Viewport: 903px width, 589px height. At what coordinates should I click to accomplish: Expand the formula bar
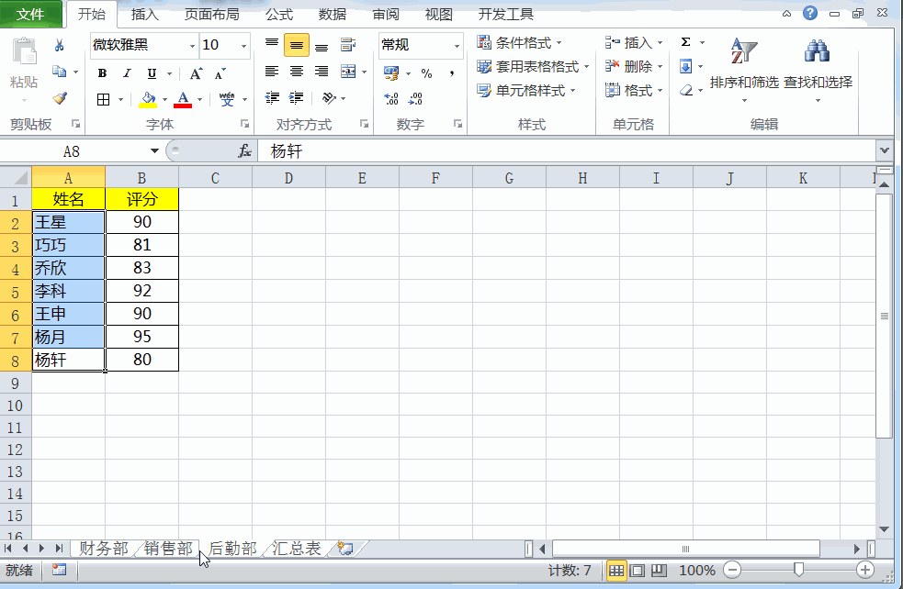[885, 150]
